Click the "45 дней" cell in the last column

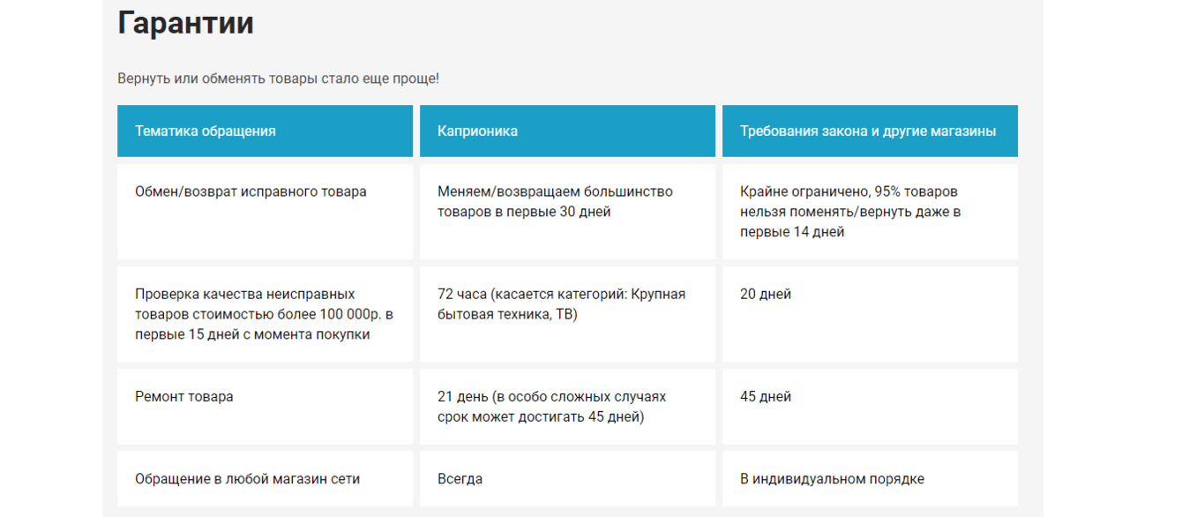[x=870, y=407]
